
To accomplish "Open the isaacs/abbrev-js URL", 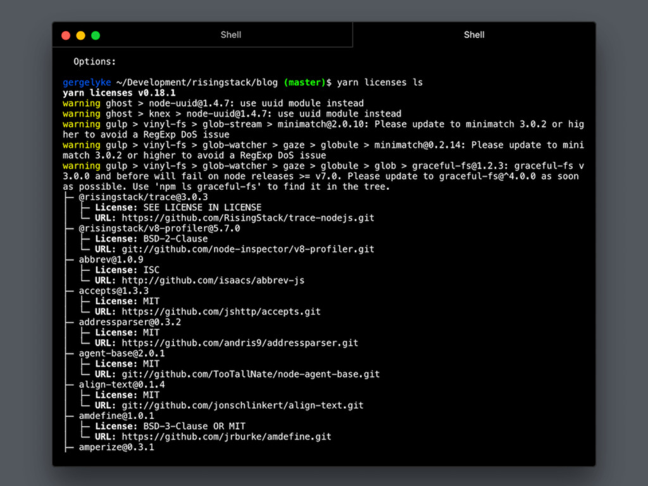I will tap(213, 280).
